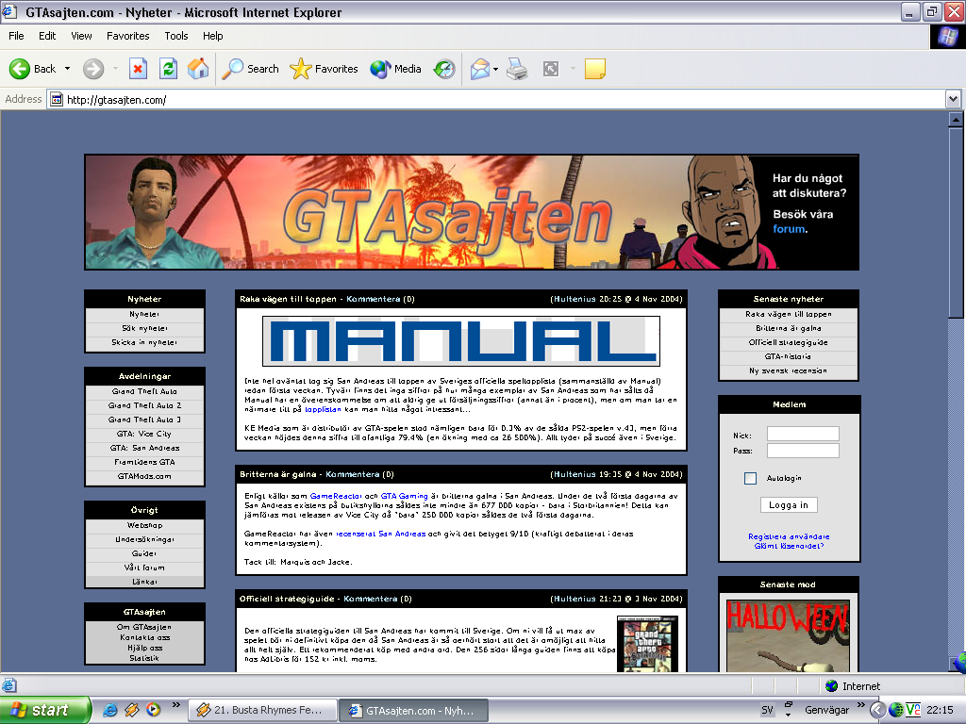Viewport: 966px width, 724px height.
Task: Launch Windows Media Player from quick launch
Action: 154,710
